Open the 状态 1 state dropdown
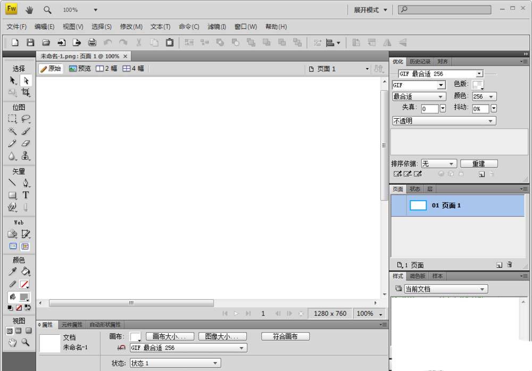532x371 pixels. tap(175, 363)
